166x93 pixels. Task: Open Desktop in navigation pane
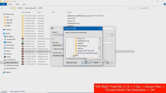click(x=9, y=42)
